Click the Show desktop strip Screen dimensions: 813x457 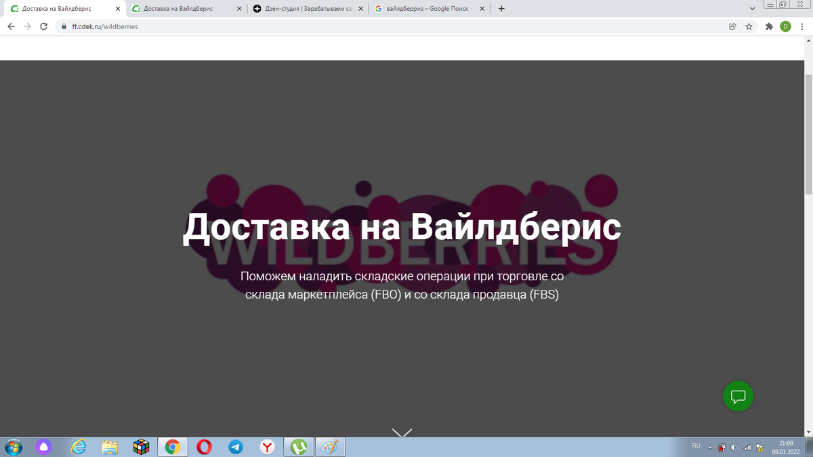point(808,447)
